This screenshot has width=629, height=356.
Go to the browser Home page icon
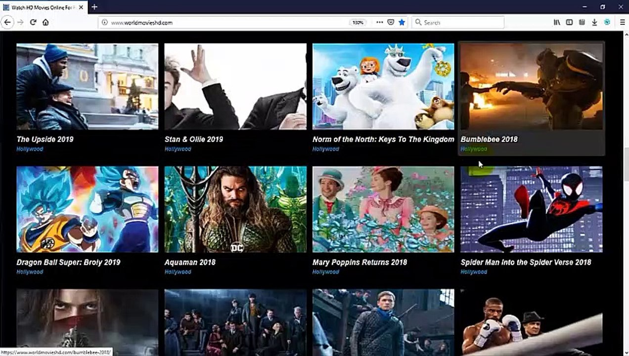click(45, 22)
